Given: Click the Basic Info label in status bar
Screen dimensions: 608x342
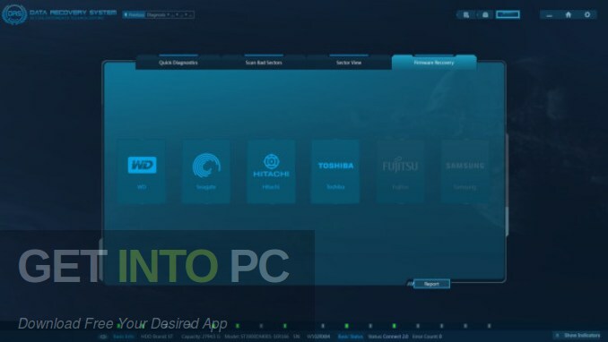Looking at the screenshot, I should (124, 337).
